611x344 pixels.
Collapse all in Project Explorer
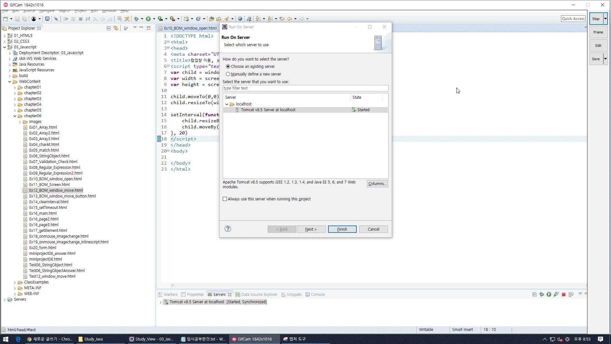coord(109,28)
